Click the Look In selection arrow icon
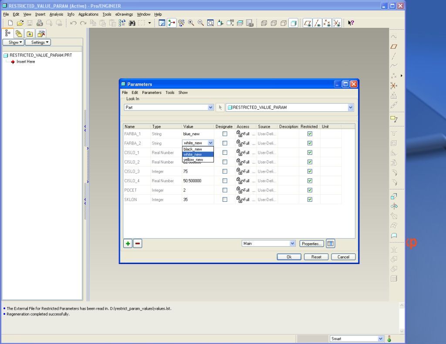Image resolution: width=446 pixels, height=344 pixels. [220, 107]
